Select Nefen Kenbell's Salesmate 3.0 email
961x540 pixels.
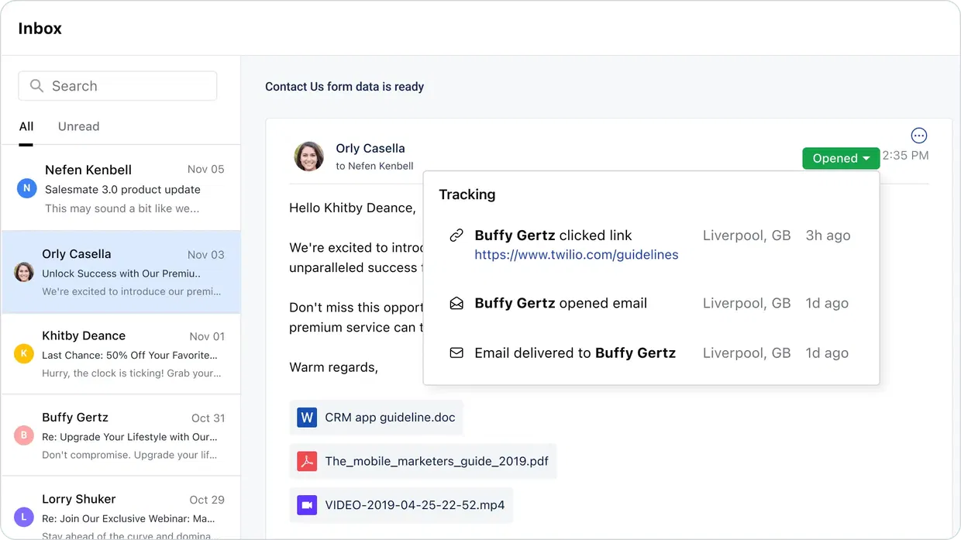(121, 187)
